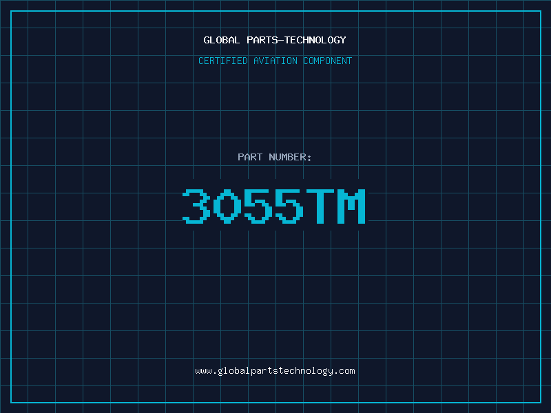Click the PART NUMBER: label

[275, 157]
